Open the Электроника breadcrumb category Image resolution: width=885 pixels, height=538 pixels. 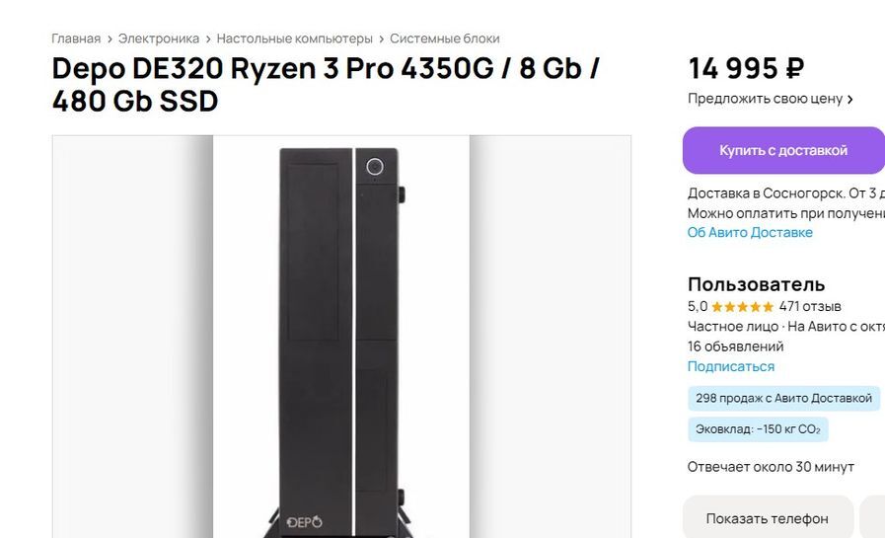pos(159,38)
